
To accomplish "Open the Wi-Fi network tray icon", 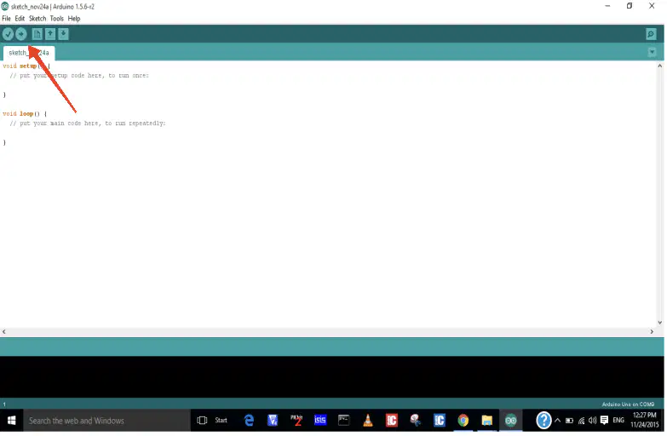I will pyautogui.click(x=581, y=421).
